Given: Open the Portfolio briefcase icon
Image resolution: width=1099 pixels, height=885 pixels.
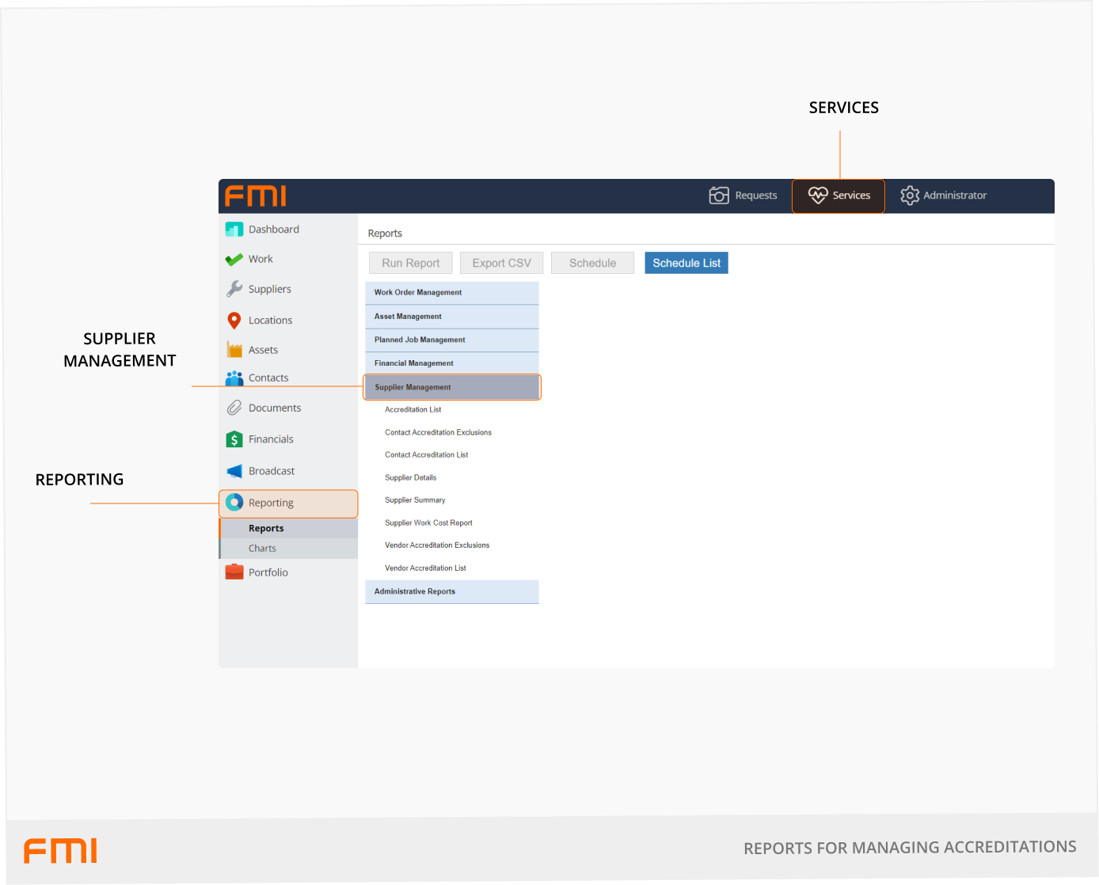Looking at the screenshot, I should click(234, 572).
